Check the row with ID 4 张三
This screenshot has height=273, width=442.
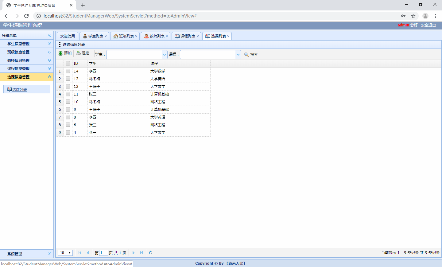(68, 132)
